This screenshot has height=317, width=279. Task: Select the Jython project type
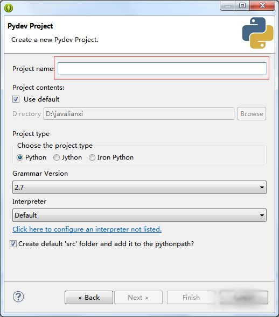[57, 157]
